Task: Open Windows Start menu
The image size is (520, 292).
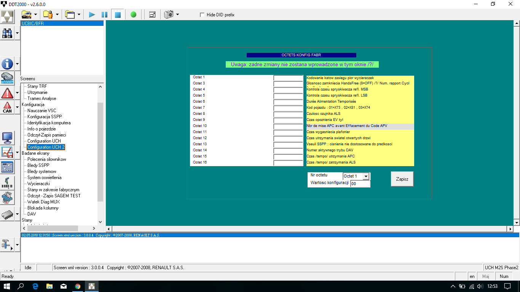Action: click(7, 286)
